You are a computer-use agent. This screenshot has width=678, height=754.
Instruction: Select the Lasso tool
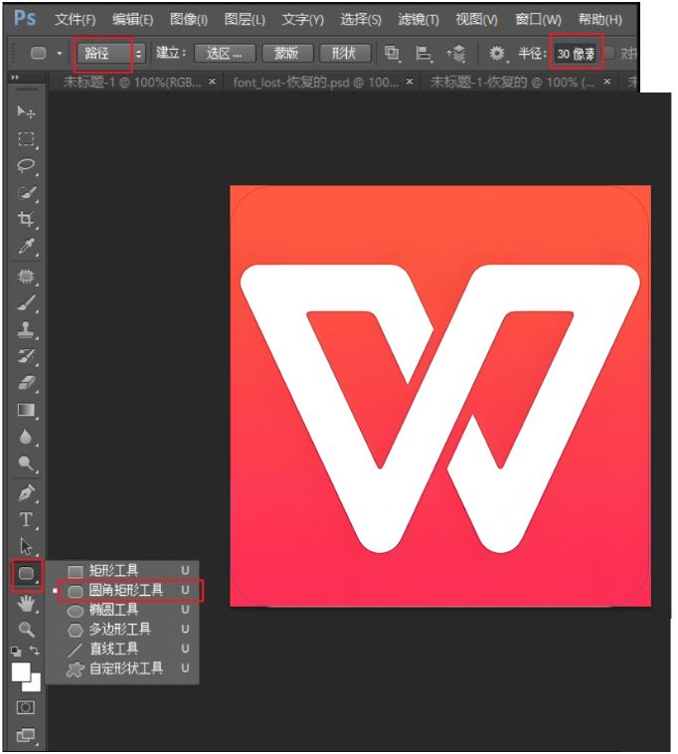(26, 165)
